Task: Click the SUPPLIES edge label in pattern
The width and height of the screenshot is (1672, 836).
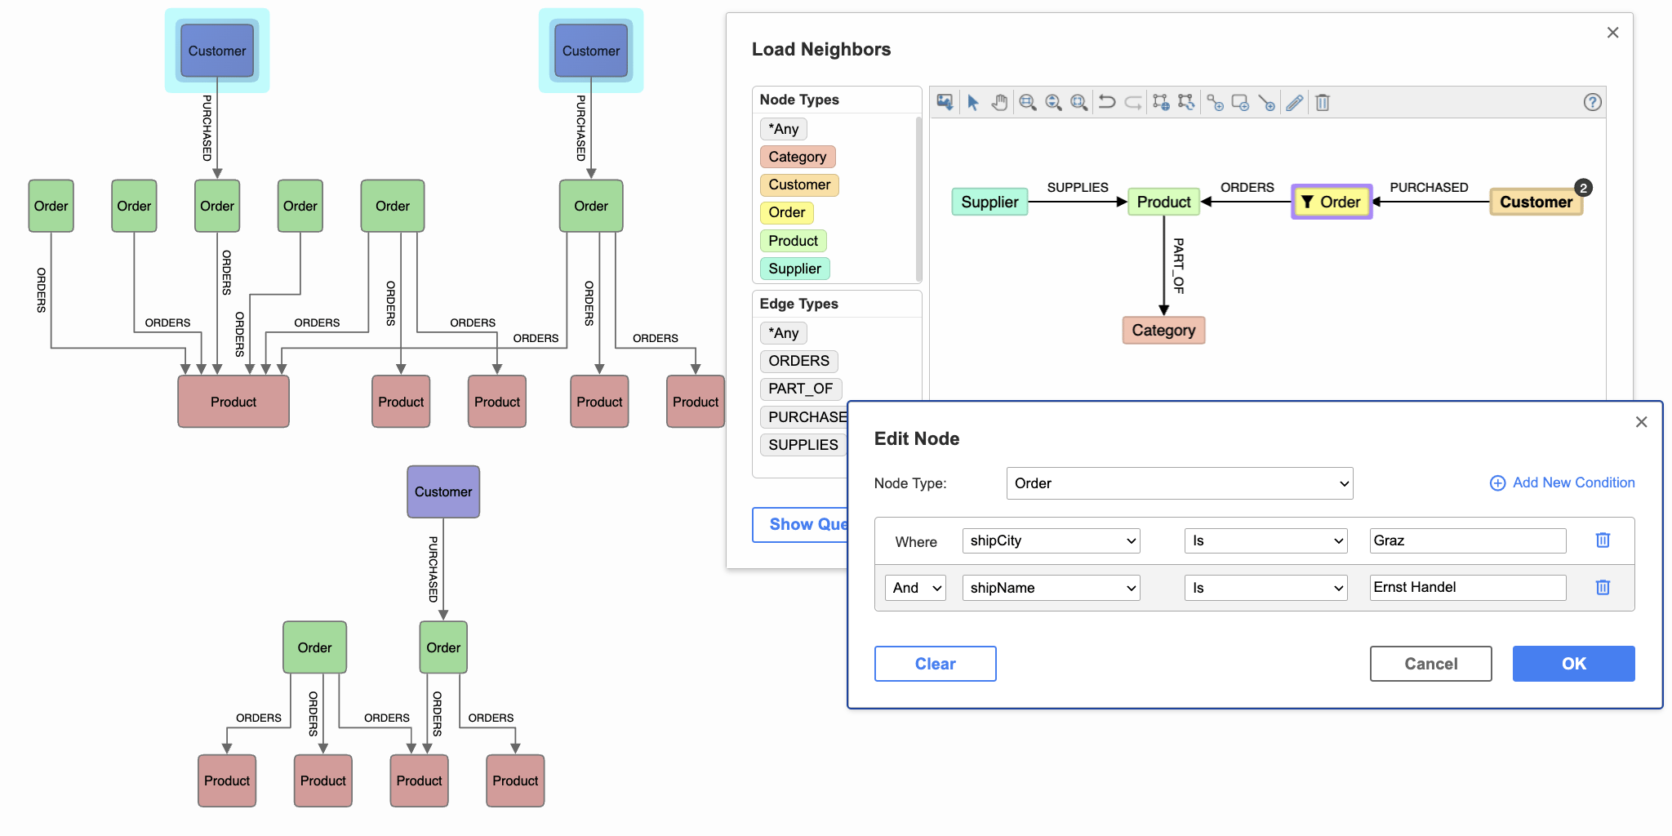Action: 1078,187
